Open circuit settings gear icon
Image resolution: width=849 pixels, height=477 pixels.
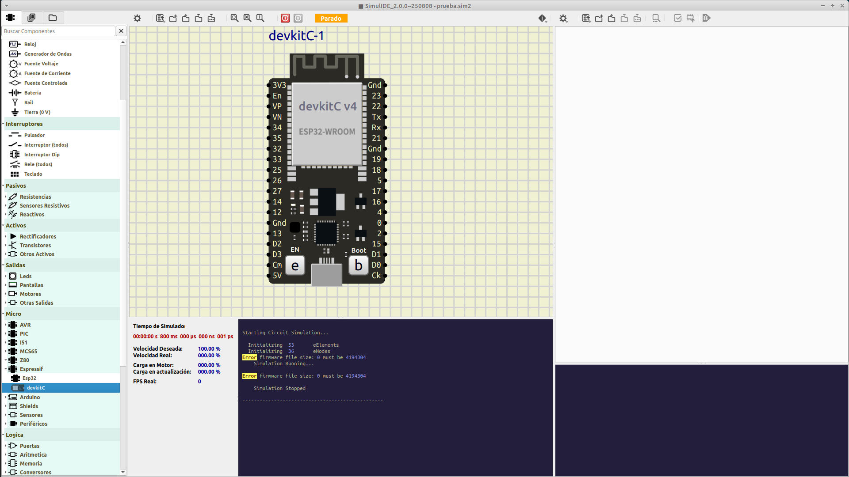coord(137,18)
